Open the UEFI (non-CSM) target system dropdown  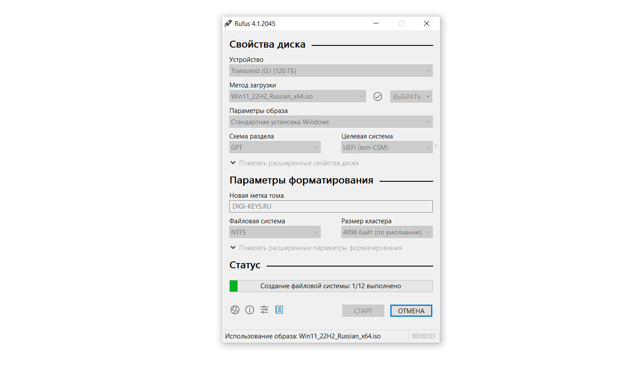click(x=386, y=148)
